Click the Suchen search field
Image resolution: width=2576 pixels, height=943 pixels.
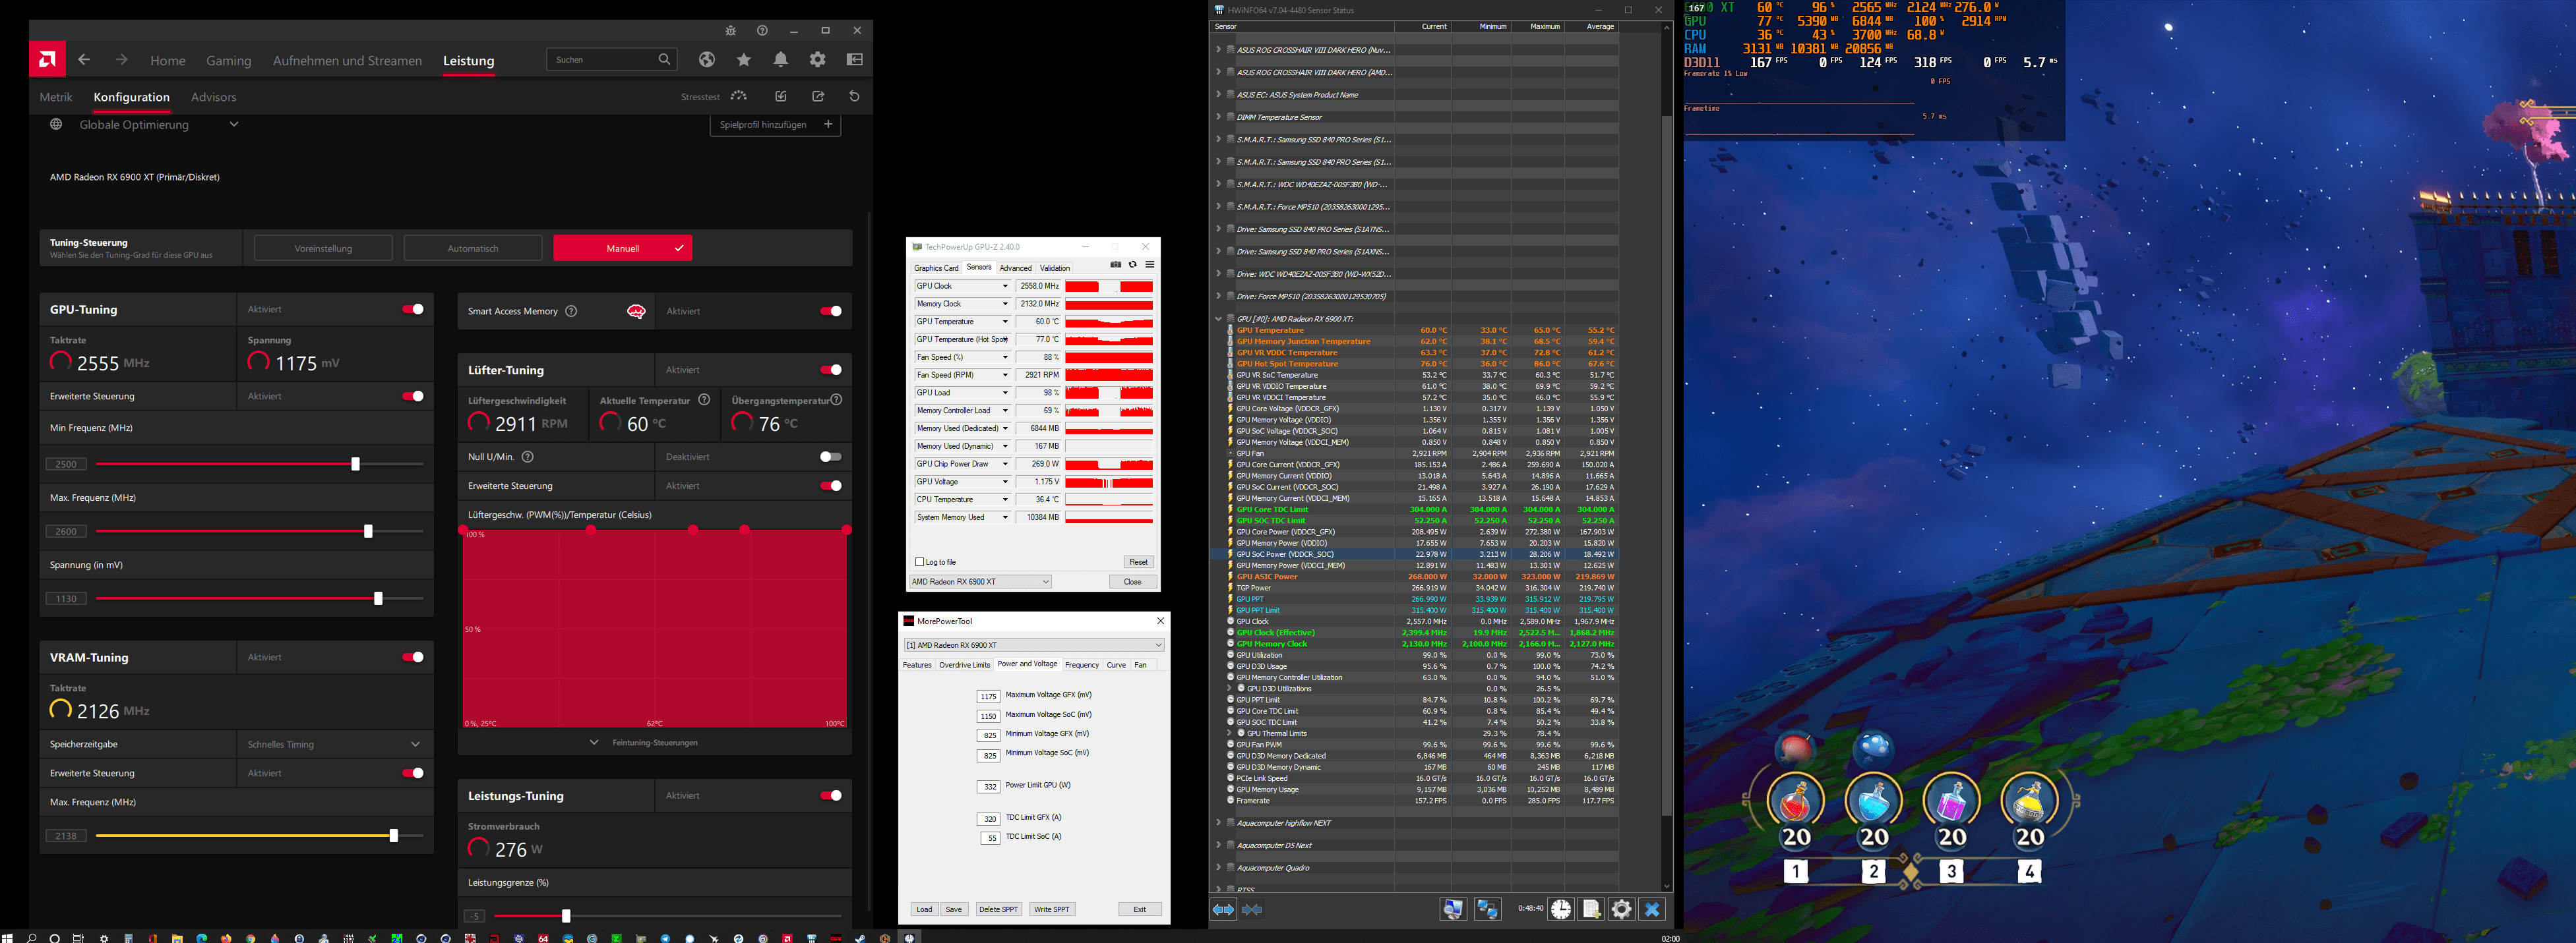coord(611,60)
